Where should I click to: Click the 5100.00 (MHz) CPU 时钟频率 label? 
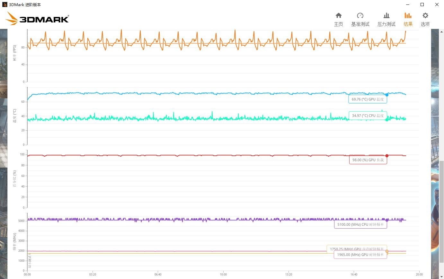click(360, 224)
